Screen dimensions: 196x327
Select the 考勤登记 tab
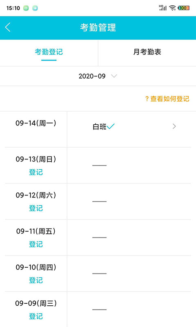(x=49, y=52)
